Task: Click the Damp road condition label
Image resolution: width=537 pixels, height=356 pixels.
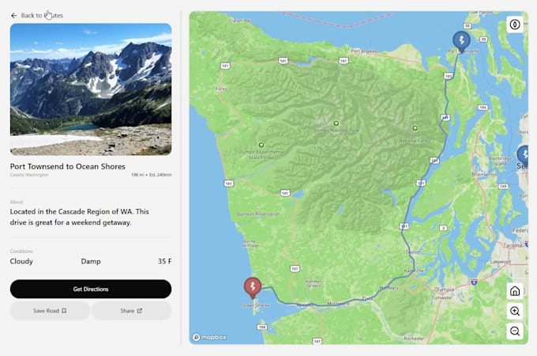Action: pyautogui.click(x=91, y=260)
